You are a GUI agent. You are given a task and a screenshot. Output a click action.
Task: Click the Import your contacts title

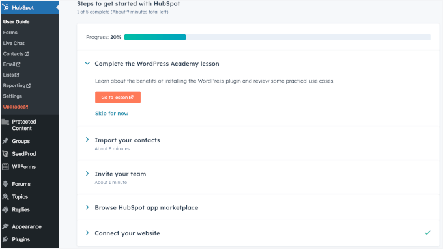pos(127,140)
